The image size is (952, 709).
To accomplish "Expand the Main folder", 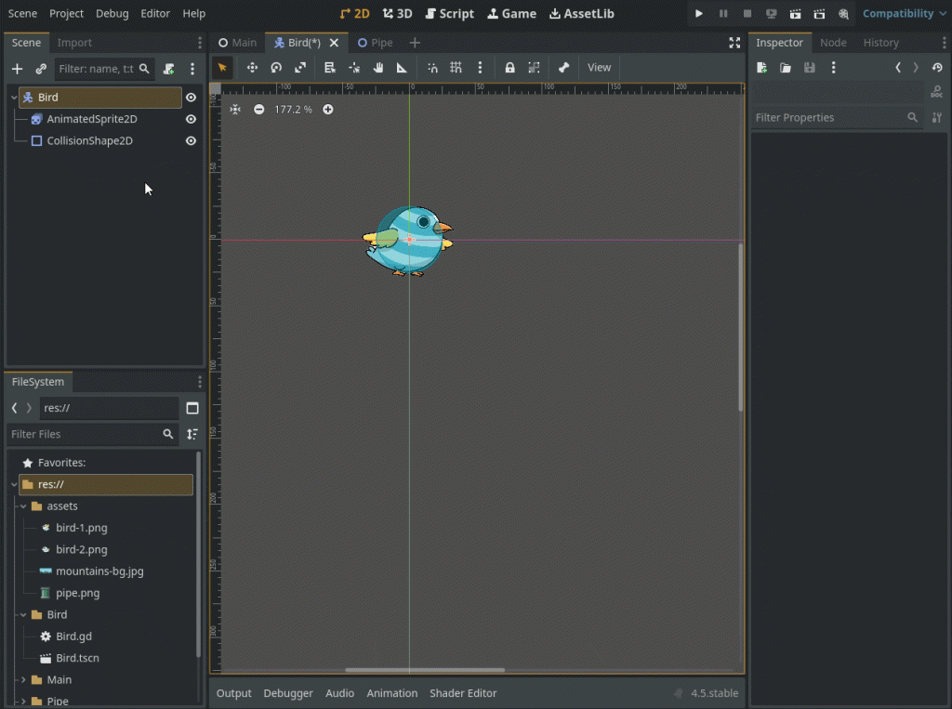I will pos(23,680).
